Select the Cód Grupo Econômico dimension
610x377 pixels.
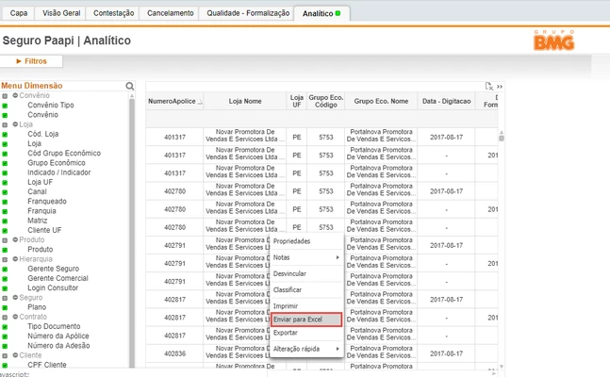tap(64, 154)
